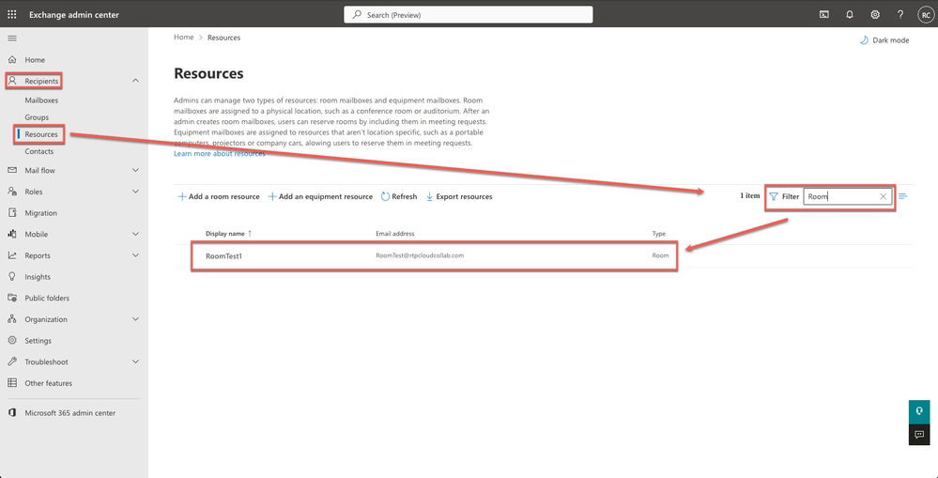Click the Room type cell

pos(660,255)
